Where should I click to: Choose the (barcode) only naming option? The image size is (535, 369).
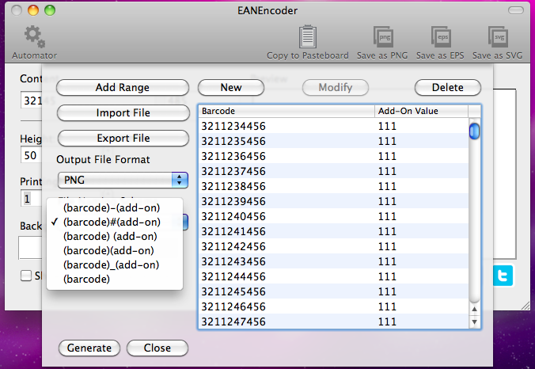(x=115, y=280)
